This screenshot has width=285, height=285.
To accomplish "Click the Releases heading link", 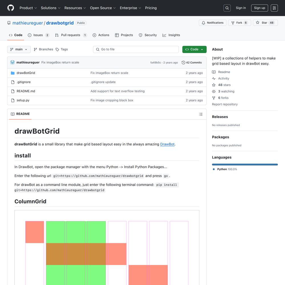I will pos(220,117).
